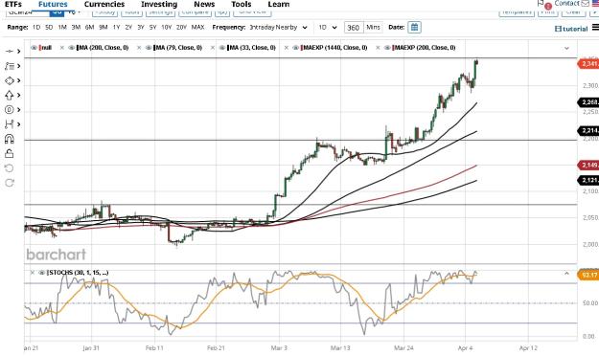Set range to 9M

(104, 27)
